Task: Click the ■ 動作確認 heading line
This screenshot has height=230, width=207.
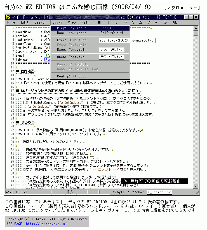Action: tap(25, 71)
